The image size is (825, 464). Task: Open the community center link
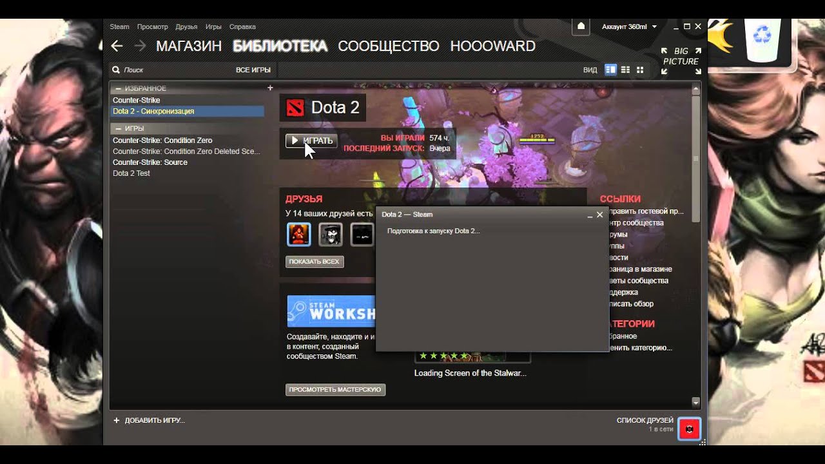tap(637, 223)
